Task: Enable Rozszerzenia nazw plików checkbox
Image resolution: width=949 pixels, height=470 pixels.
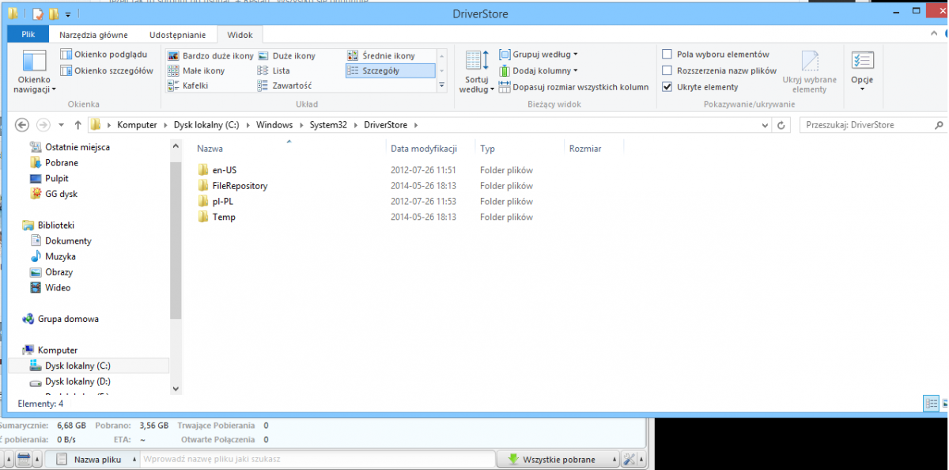Action: [x=667, y=70]
